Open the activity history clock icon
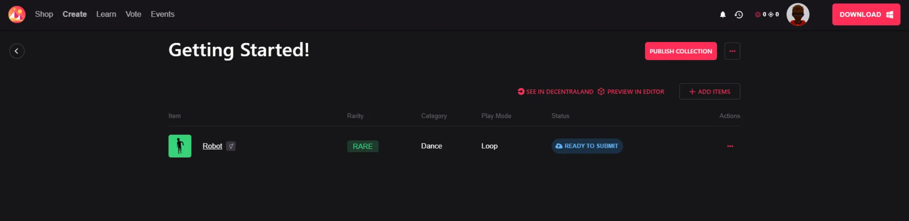The width and height of the screenshot is (909, 221). pyautogui.click(x=738, y=14)
